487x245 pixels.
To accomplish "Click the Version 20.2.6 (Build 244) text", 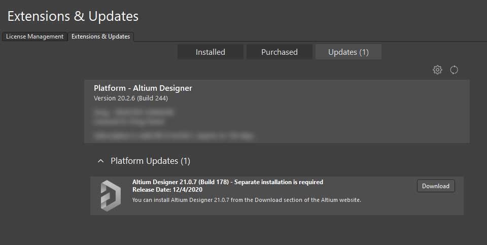I will click(x=131, y=98).
